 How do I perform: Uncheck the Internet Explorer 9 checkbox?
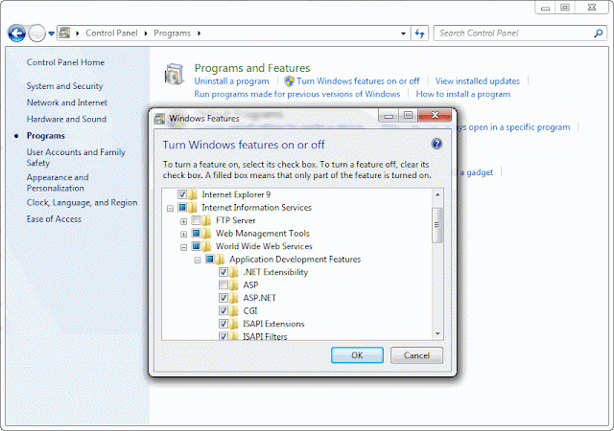[182, 194]
